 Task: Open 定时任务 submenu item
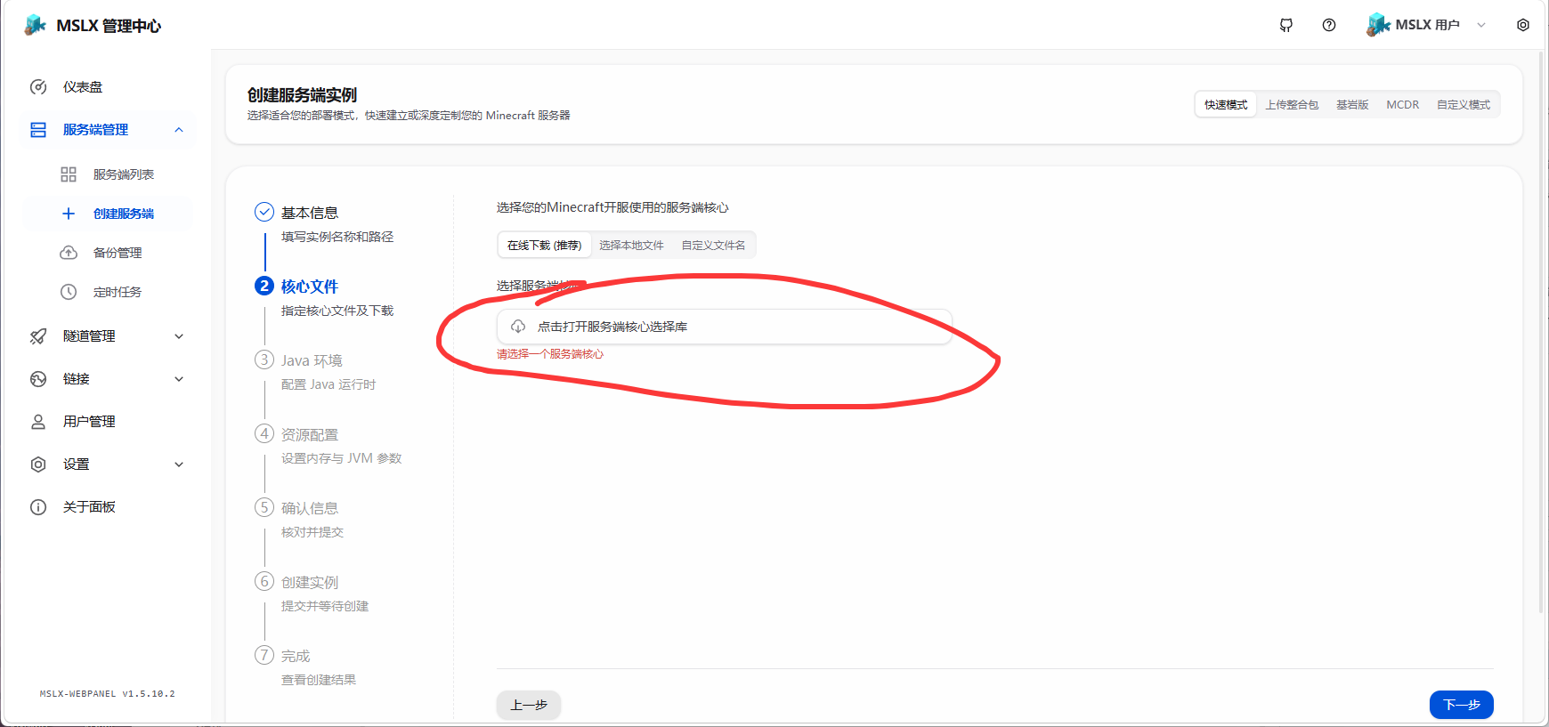click(107, 292)
